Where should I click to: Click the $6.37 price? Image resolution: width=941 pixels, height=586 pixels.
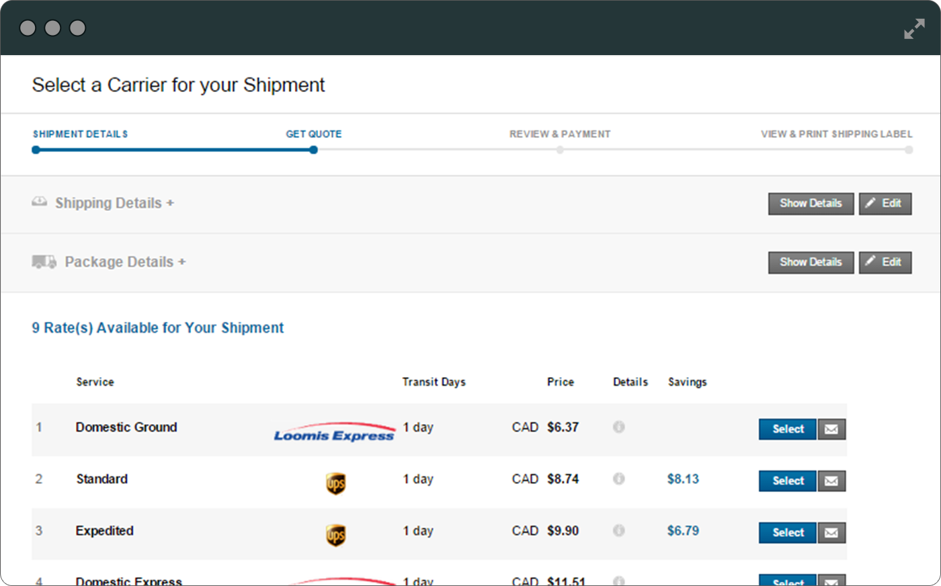563,427
